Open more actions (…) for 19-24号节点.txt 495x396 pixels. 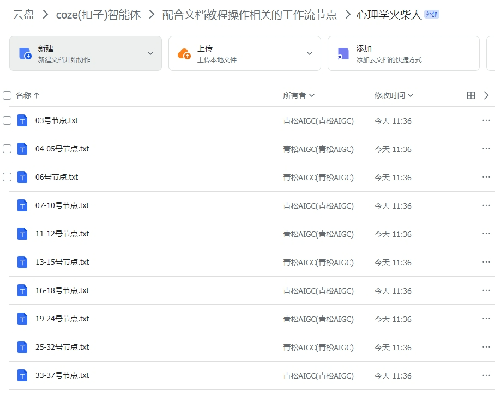(486, 319)
